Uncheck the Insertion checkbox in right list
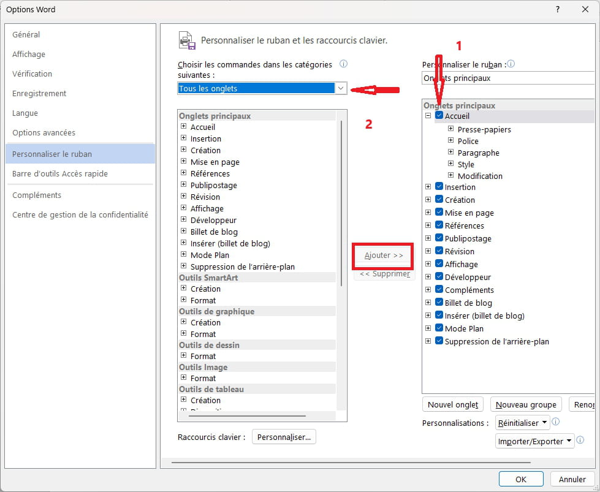Image resolution: width=600 pixels, height=492 pixels. pyautogui.click(x=439, y=186)
